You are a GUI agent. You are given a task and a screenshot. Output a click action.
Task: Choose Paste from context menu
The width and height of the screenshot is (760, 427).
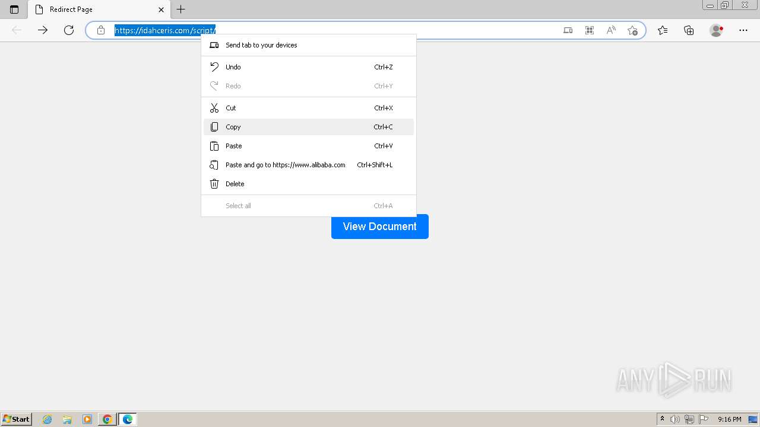coord(309,146)
